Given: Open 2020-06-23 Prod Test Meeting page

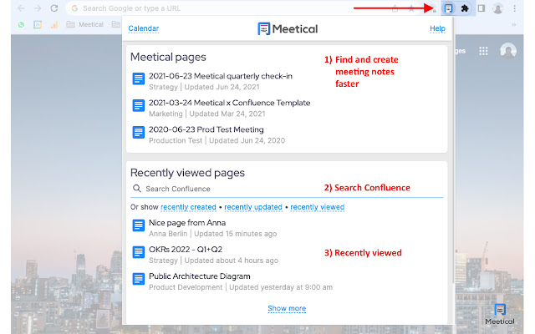Looking at the screenshot, I should (x=206, y=129).
